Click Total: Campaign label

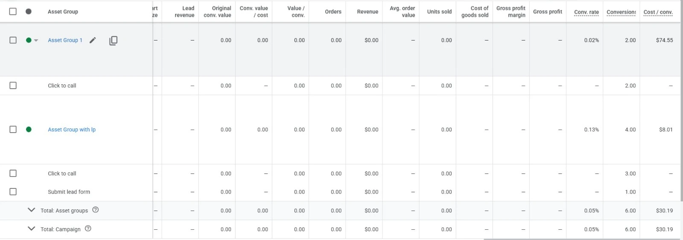click(60, 229)
